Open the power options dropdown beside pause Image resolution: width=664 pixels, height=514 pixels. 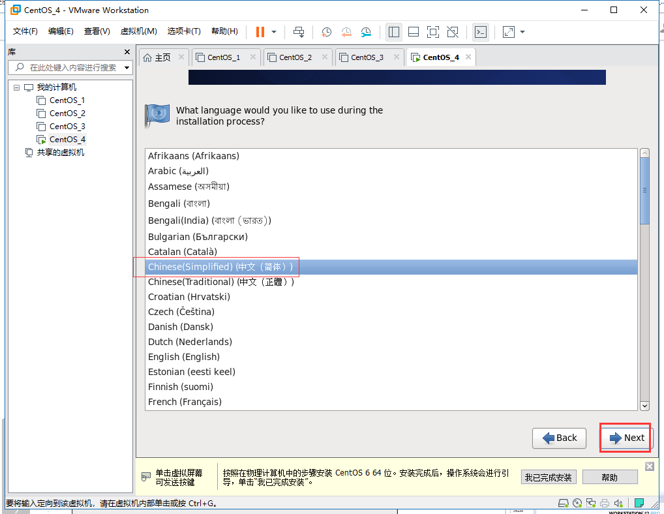point(274,32)
